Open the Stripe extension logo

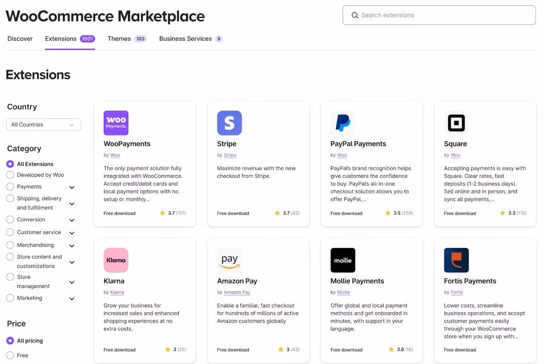point(229,123)
